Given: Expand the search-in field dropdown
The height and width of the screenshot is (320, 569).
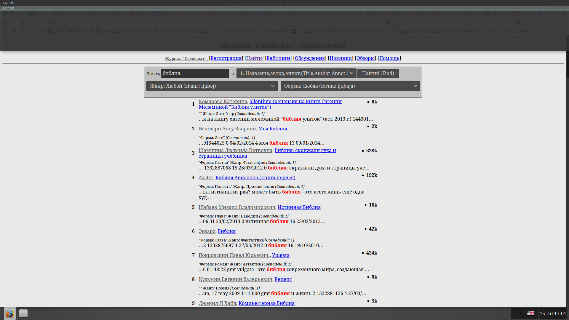Looking at the screenshot, I should pos(296,73).
